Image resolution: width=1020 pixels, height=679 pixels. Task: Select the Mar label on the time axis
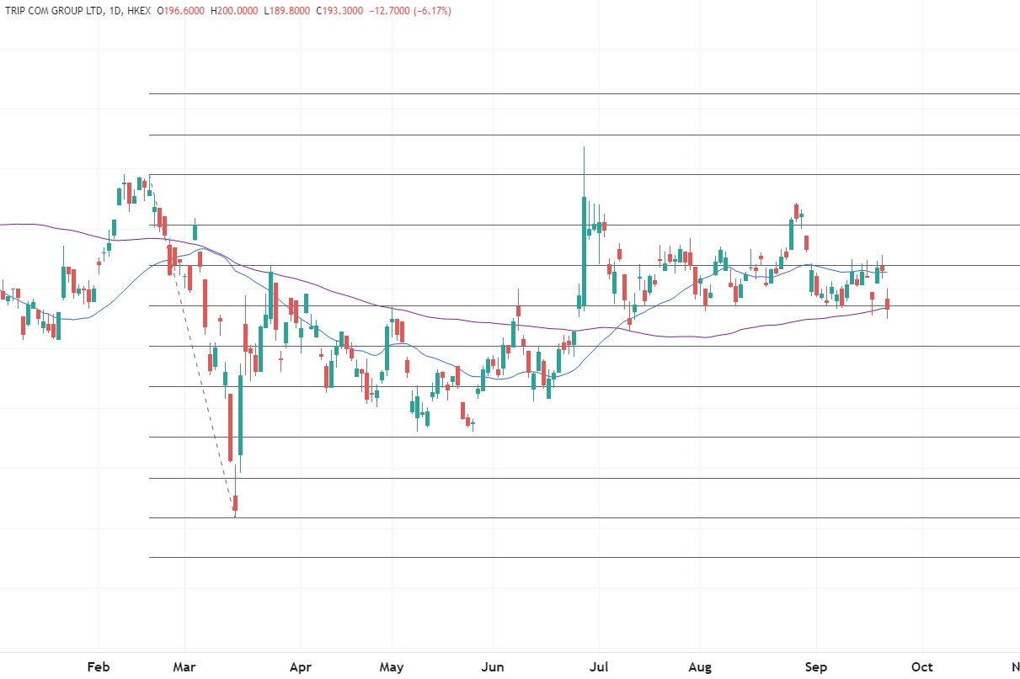click(184, 667)
